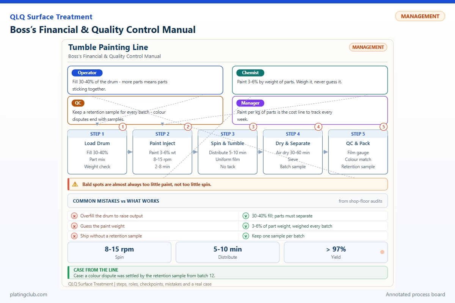
Task: Click the Spin & Tumble step title
Action: (227, 144)
